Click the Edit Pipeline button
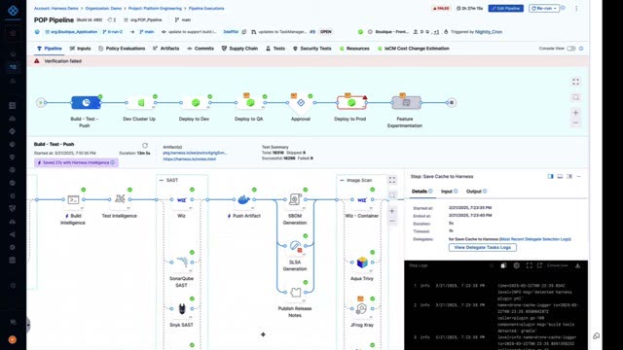The width and height of the screenshot is (623, 350). tap(506, 9)
